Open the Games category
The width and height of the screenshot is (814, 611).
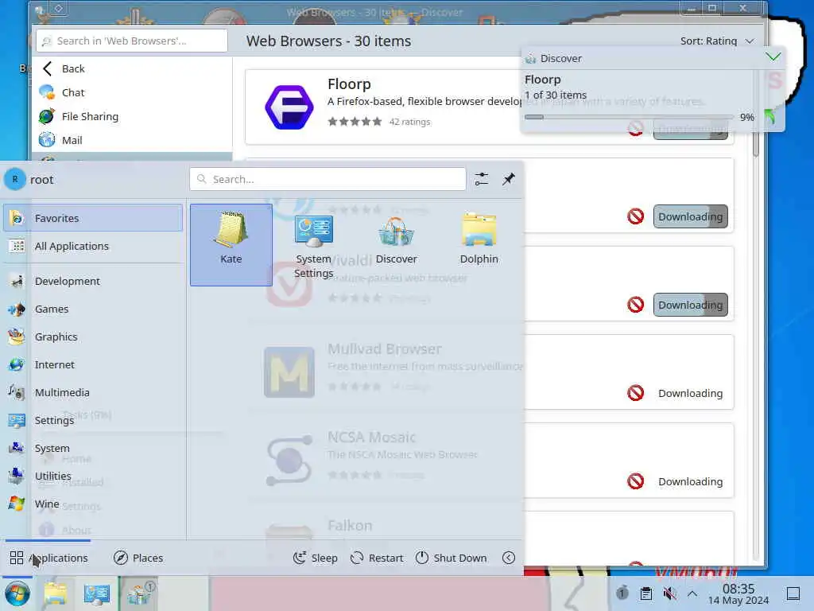[93, 309]
